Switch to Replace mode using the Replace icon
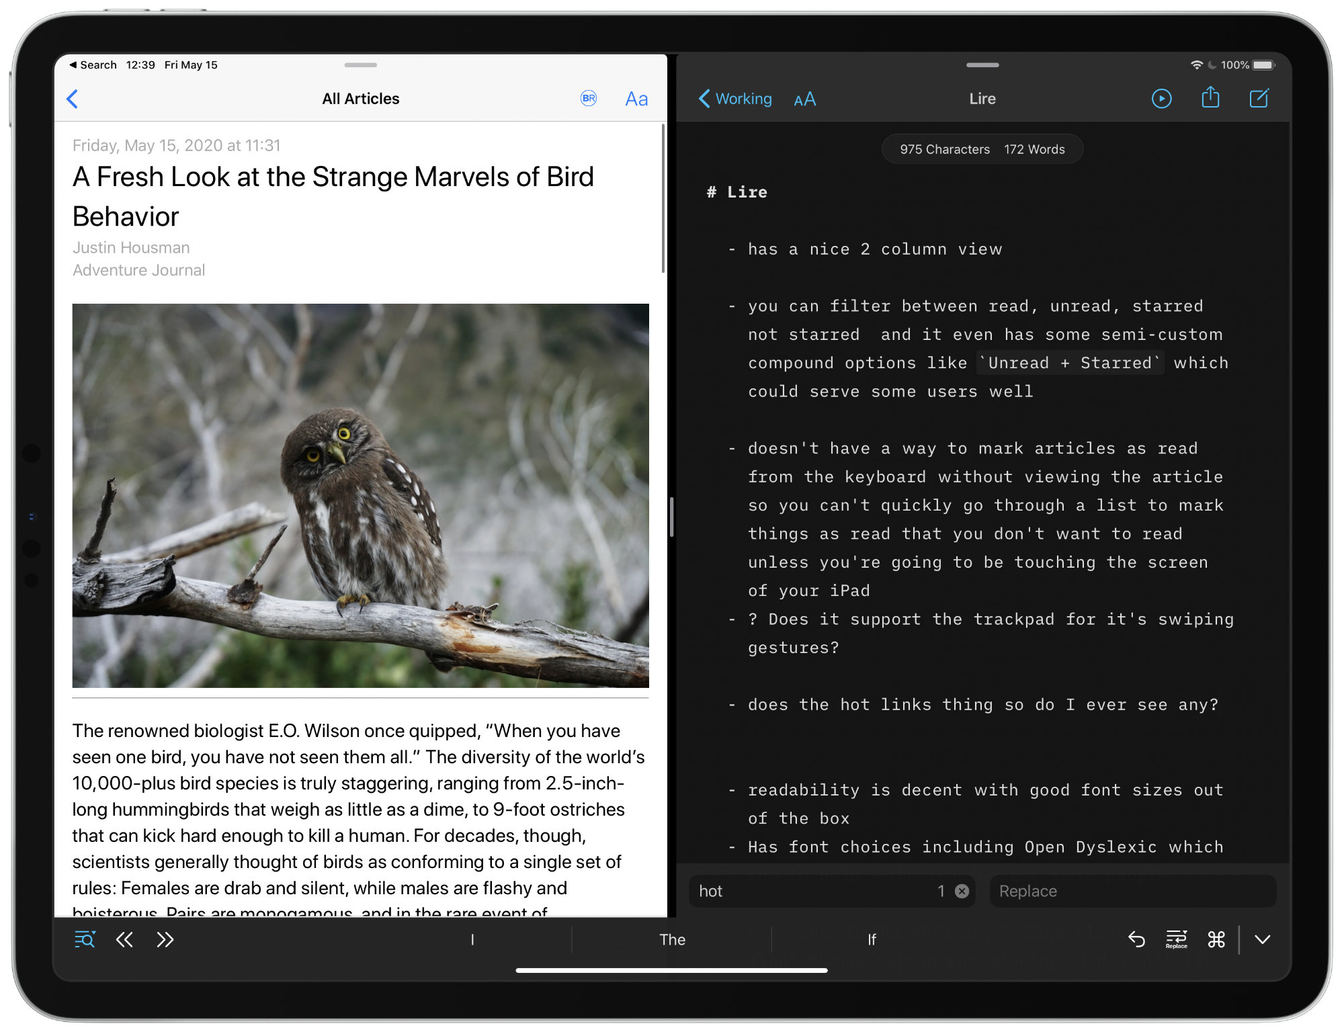This screenshot has width=1344, height=1034. tap(1177, 940)
